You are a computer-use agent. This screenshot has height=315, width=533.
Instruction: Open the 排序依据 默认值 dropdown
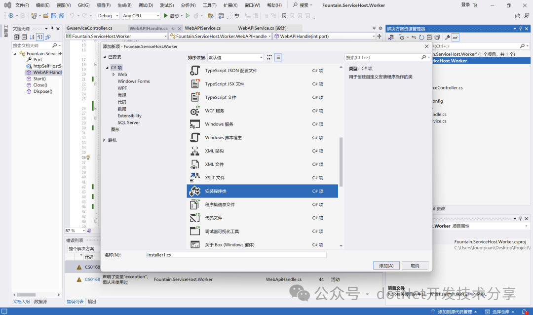(235, 57)
